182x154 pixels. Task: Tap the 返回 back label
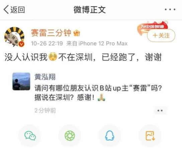coord(17,10)
